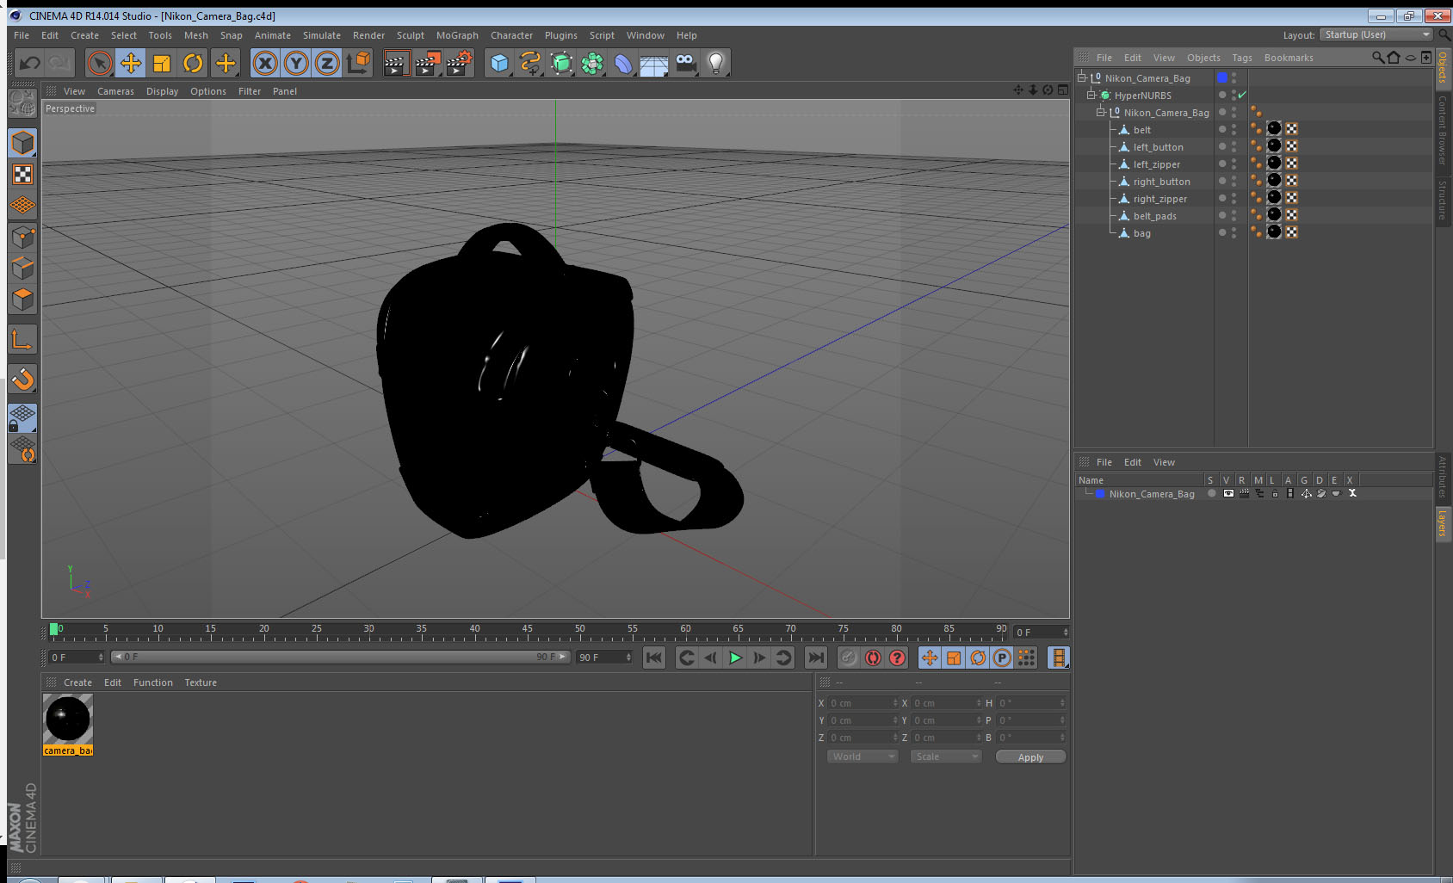Open the Plugins menu

[561, 35]
